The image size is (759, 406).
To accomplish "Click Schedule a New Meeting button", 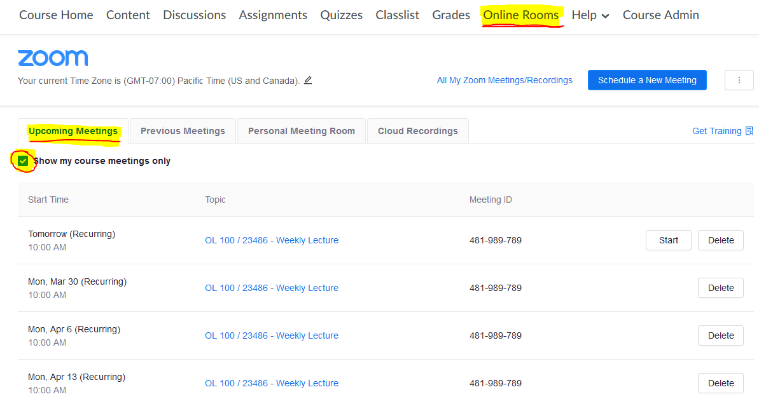I will (647, 80).
